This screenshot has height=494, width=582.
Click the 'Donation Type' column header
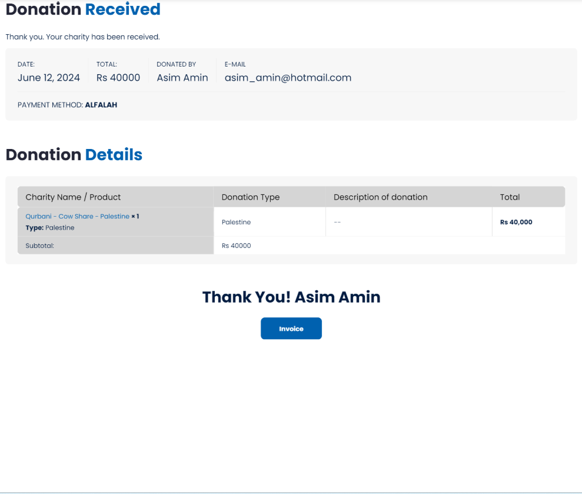click(250, 197)
